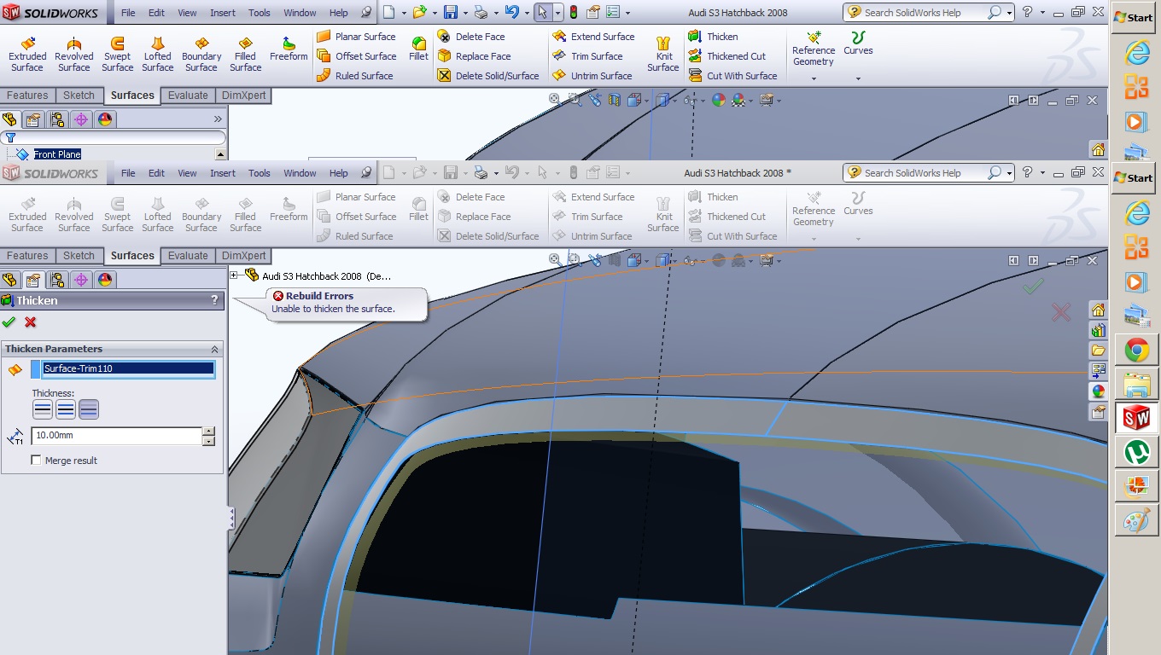Select the enabled Fillet tool
Viewport: 1161px width, 655px height.
coord(418,49)
